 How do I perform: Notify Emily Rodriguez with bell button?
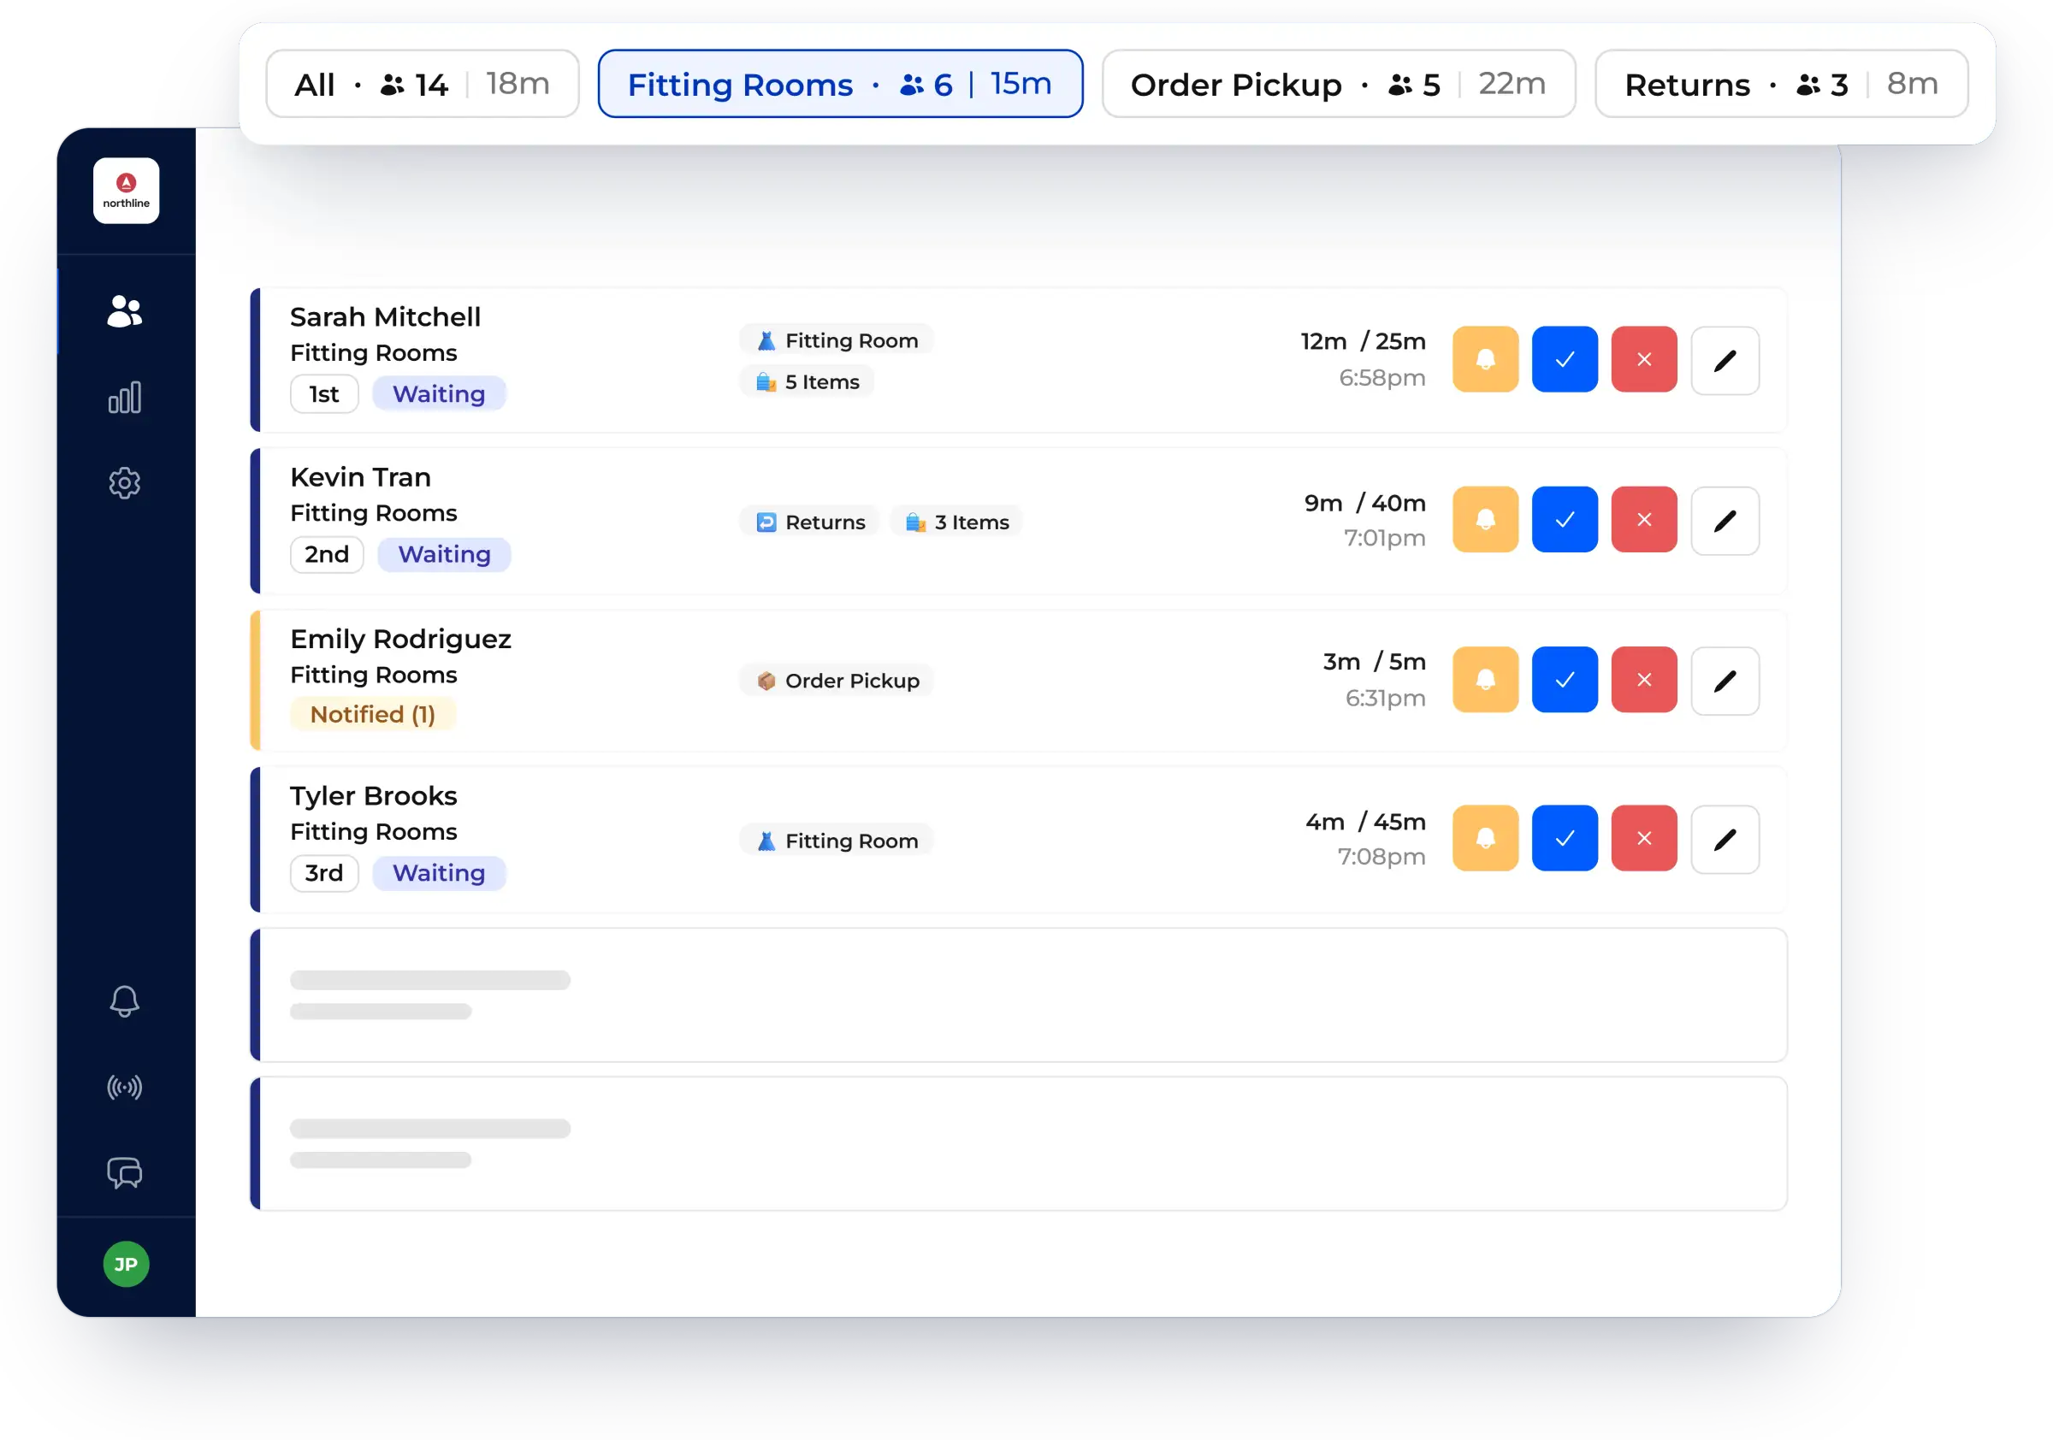click(1485, 679)
